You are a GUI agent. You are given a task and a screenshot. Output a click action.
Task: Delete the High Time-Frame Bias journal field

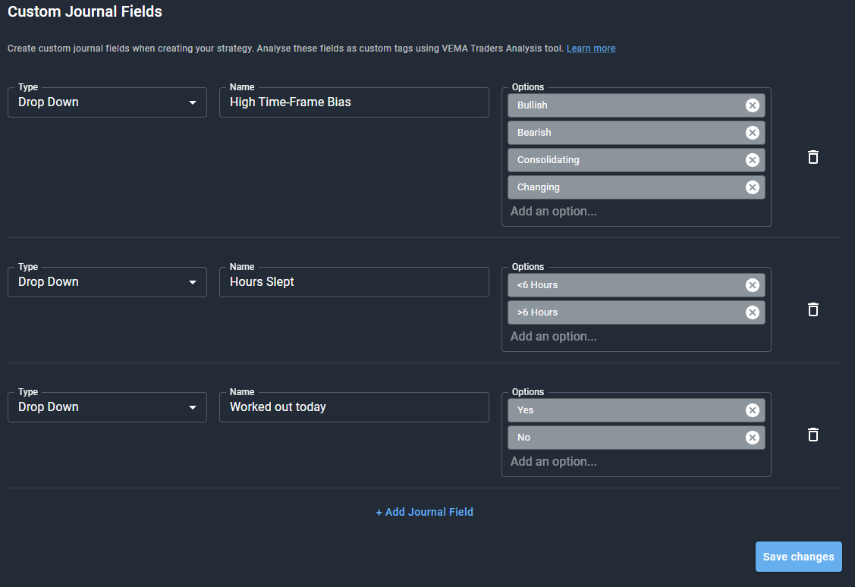[x=813, y=157]
